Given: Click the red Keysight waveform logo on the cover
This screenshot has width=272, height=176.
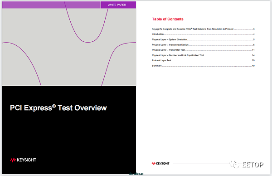Looking at the screenshot, I should (x=13, y=160).
